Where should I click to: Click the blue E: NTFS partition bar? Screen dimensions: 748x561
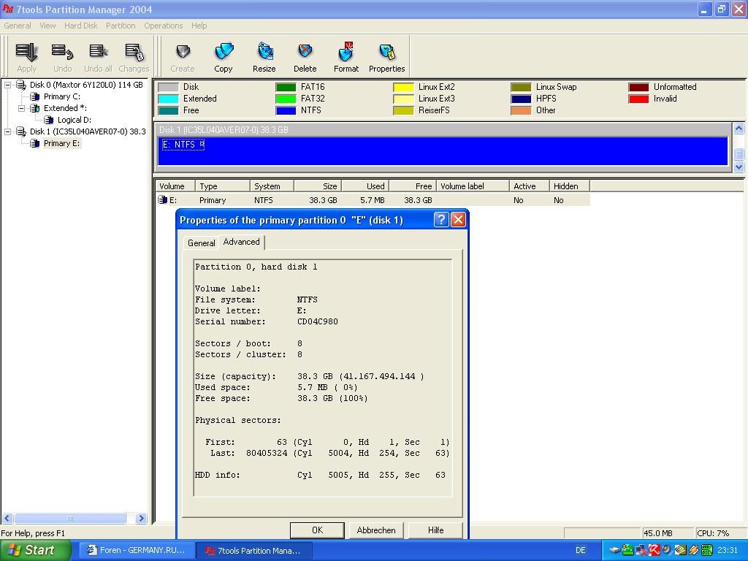[x=443, y=151]
